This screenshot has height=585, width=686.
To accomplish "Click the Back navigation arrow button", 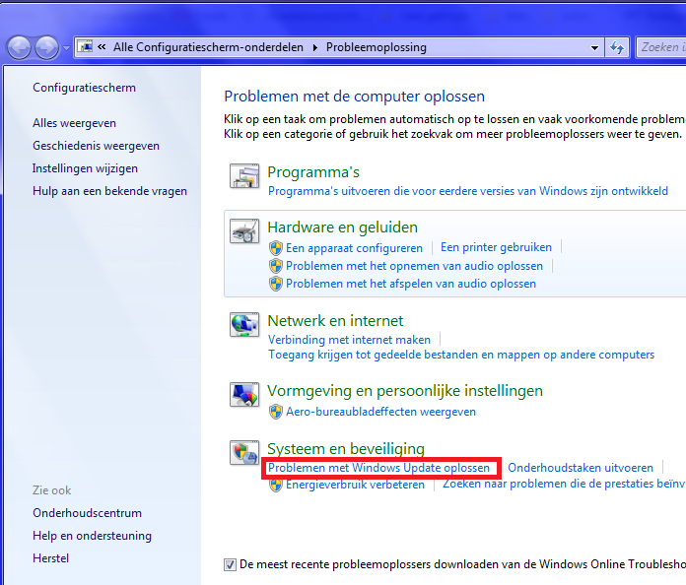I will click(x=19, y=47).
